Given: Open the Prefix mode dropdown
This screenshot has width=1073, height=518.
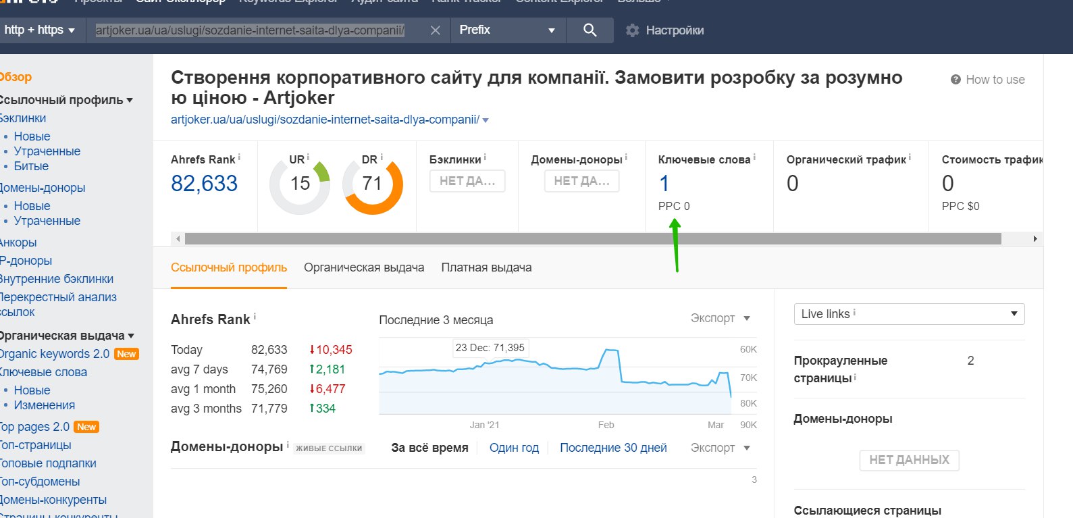Looking at the screenshot, I should (507, 30).
